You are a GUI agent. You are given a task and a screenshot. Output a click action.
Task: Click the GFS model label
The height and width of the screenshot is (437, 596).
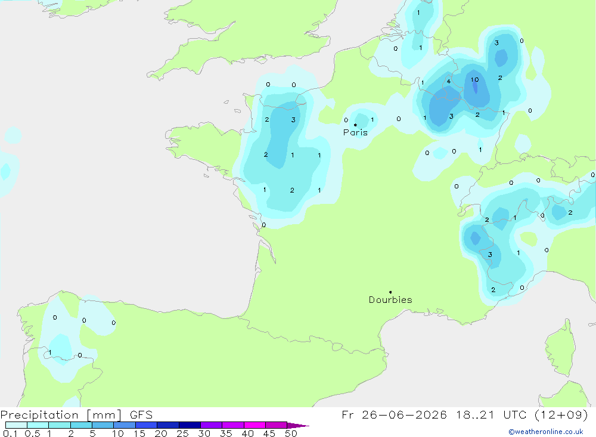coord(141,414)
